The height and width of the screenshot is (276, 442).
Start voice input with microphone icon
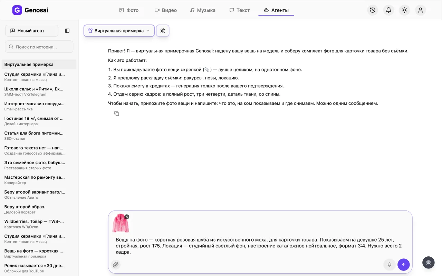[x=390, y=265]
